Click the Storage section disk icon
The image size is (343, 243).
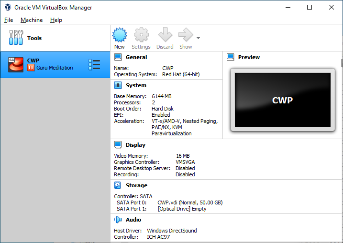[118, 185]
